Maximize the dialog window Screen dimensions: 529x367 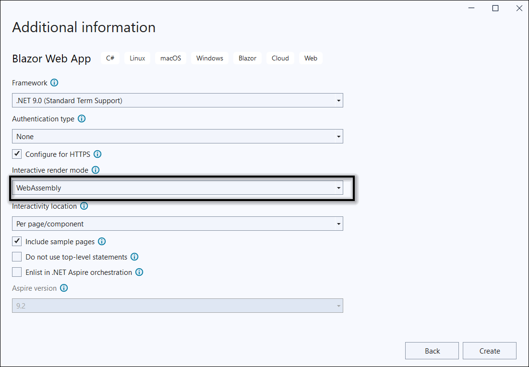pos(495,8)
